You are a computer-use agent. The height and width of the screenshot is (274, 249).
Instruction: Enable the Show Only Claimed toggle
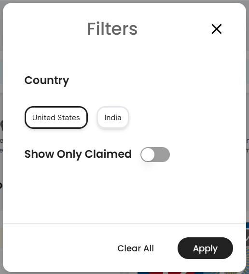point(155,154)
